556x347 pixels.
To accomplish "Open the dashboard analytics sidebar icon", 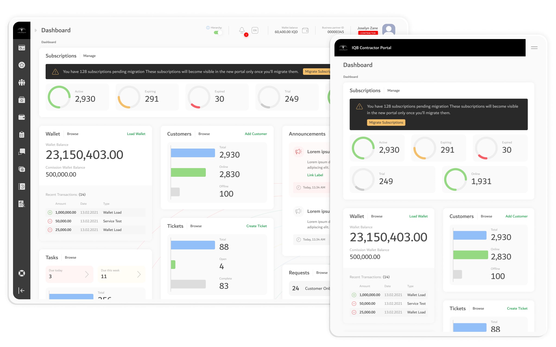I will [x=22, y=48].
